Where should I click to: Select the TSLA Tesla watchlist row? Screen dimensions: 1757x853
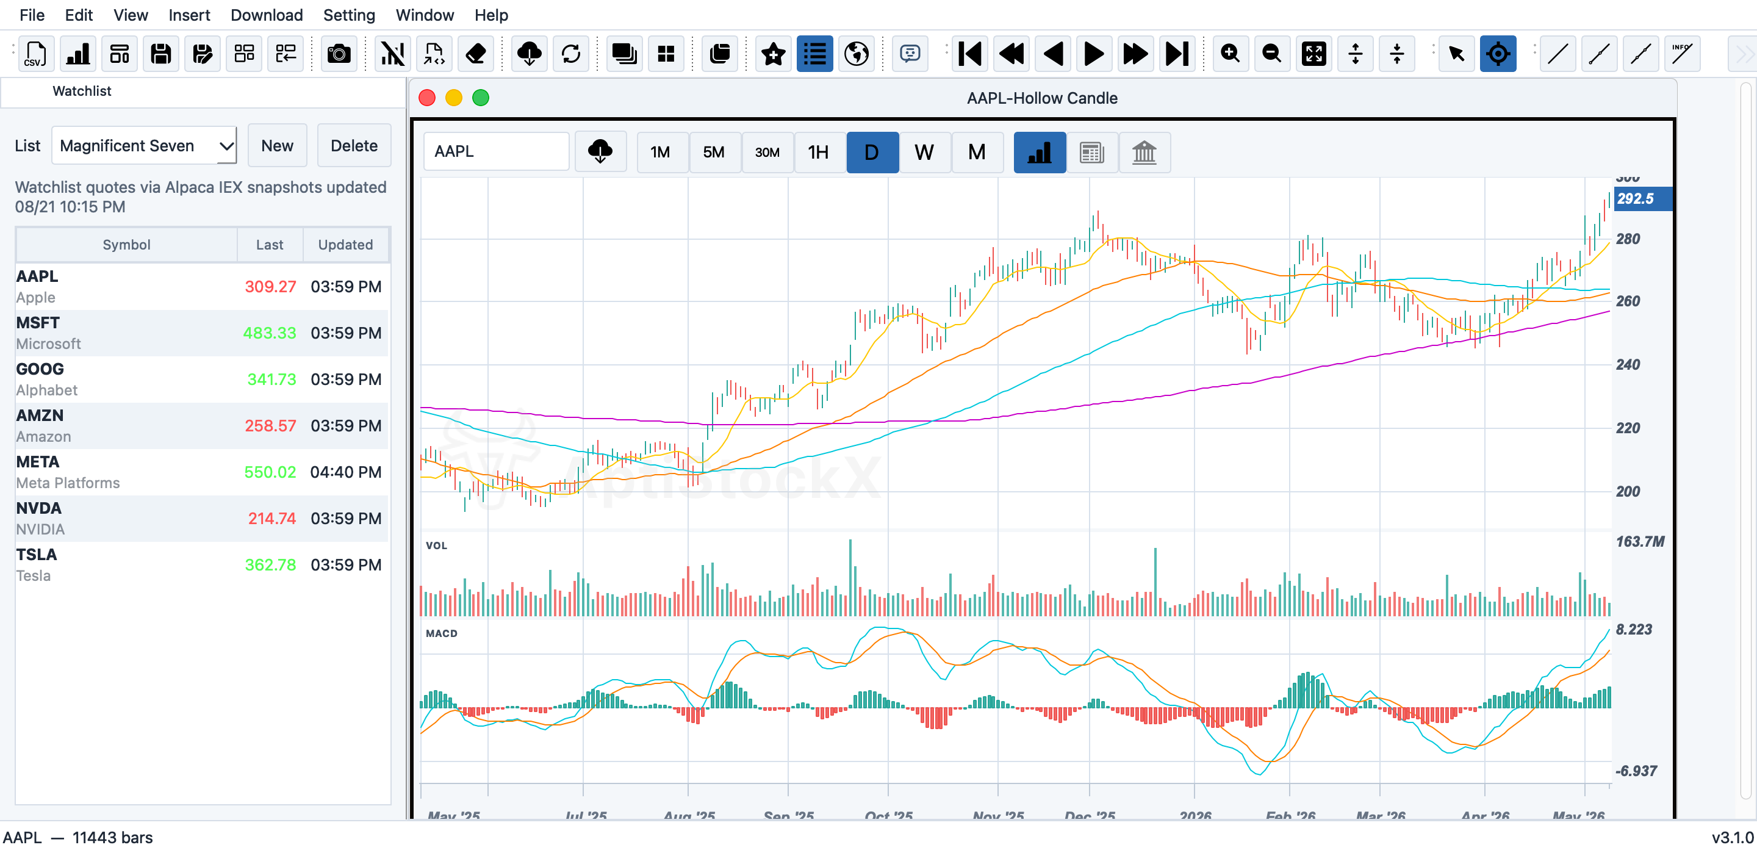pyautogui.click(x=202, y=565)
